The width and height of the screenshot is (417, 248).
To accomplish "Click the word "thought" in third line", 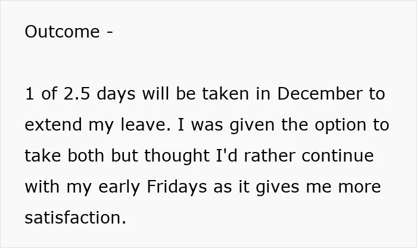I will click(x=177, y=156).
